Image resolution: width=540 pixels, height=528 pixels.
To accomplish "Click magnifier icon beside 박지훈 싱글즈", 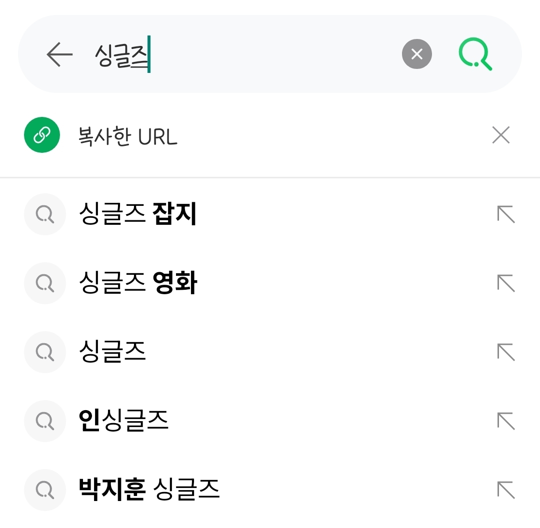I will 45,490.
